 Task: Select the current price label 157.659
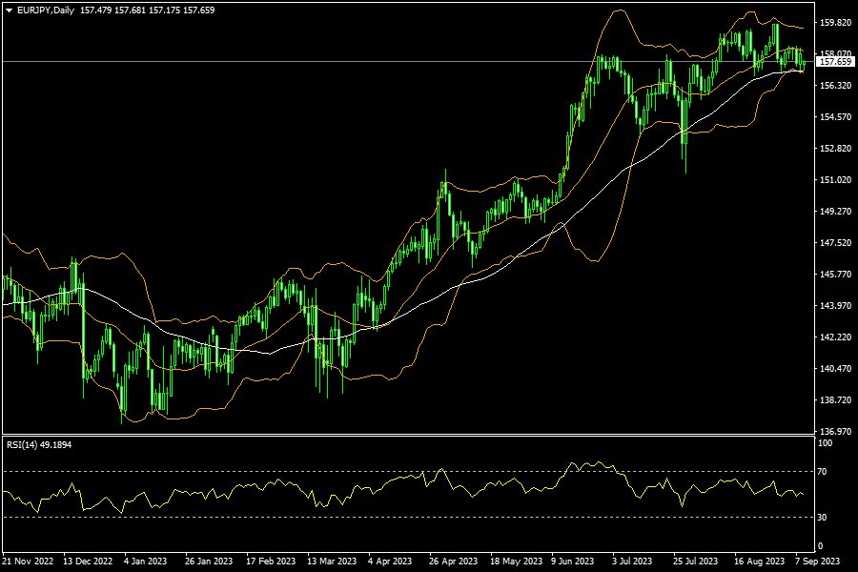click(x=835, y=62)
